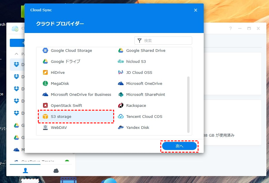
Task: Click add connection plus button in sidebar
Action: [x=17, y=43]
